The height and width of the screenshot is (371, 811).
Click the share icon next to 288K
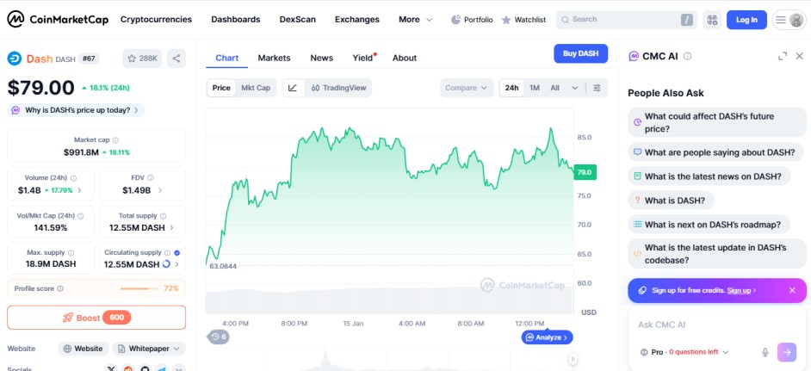pyautogui.click(x=176, y=59)
